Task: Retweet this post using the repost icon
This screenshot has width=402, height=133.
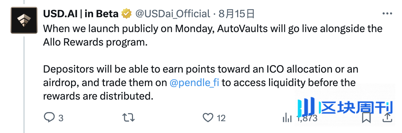Action: (129, 118)
